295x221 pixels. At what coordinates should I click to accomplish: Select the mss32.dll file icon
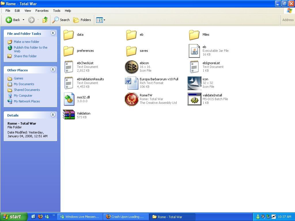click(69, 99)
